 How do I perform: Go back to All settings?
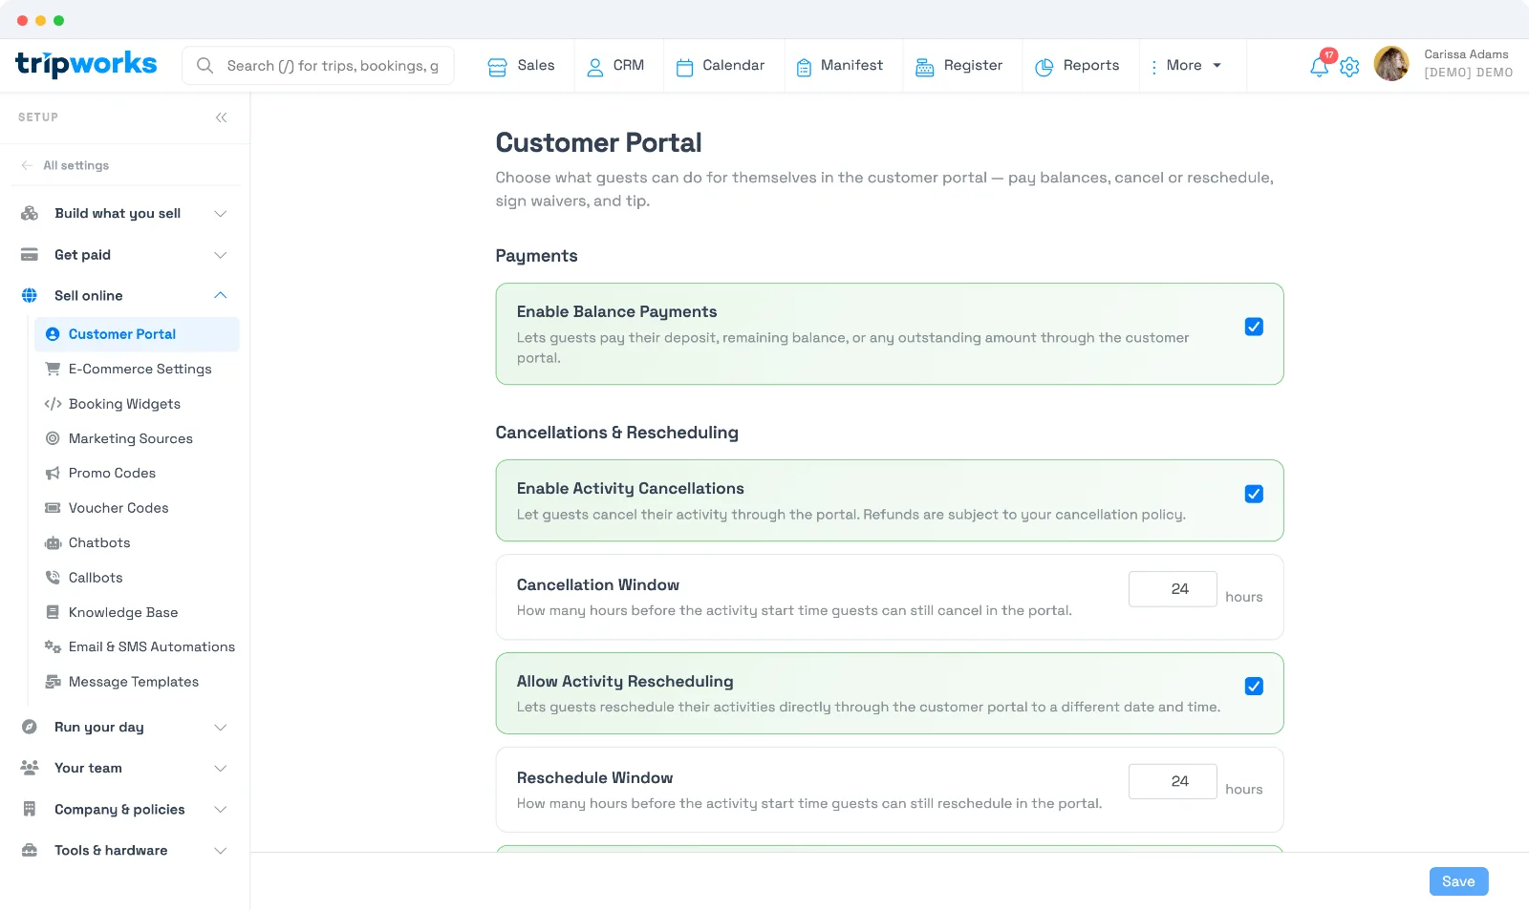click(65, 165)
